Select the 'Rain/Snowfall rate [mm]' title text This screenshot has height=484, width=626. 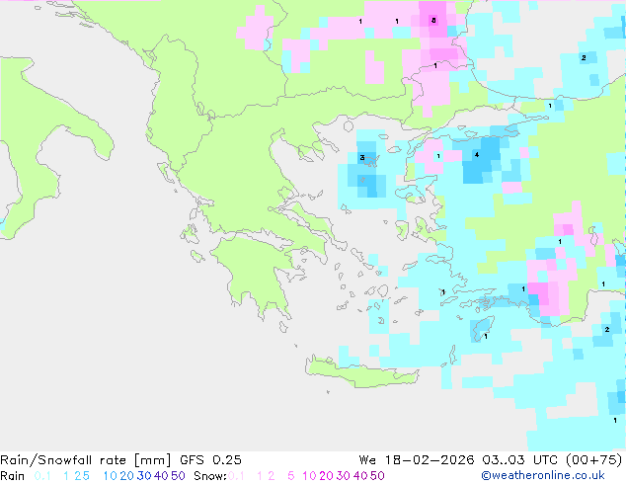pos(86,460)
